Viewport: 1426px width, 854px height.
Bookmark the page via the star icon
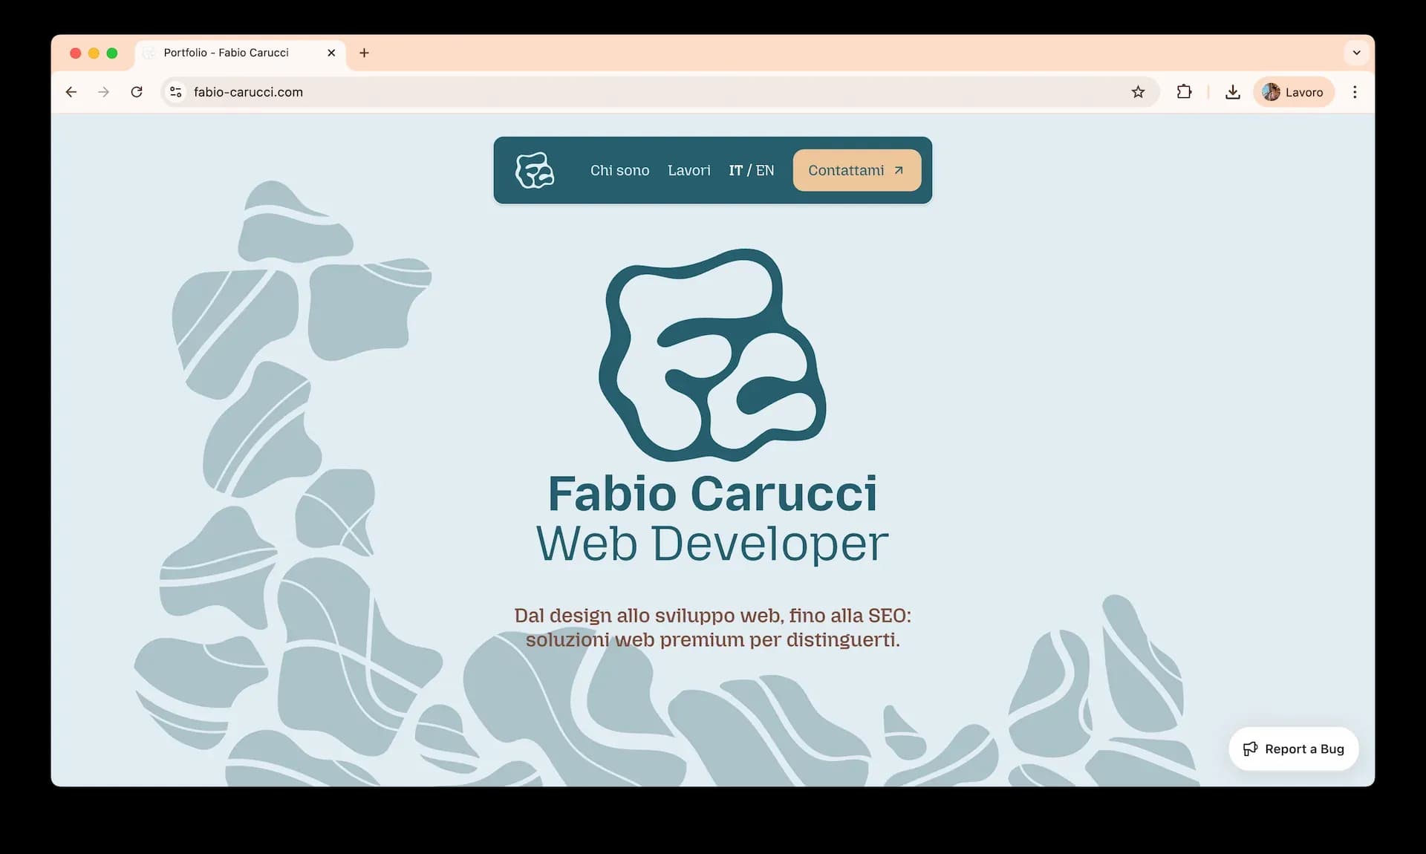pos(1139,91)
